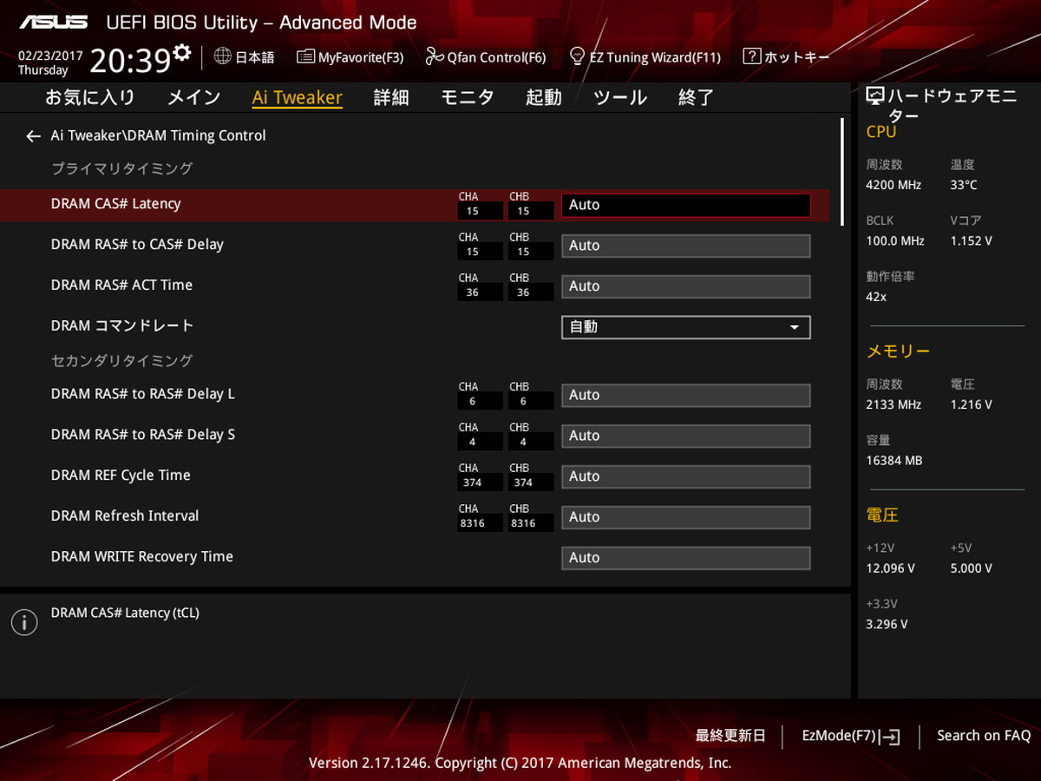Click 最終更新日 at the bottom
Image resolution: width=1041 pixels, height=781 pixels.
point(730,736)
